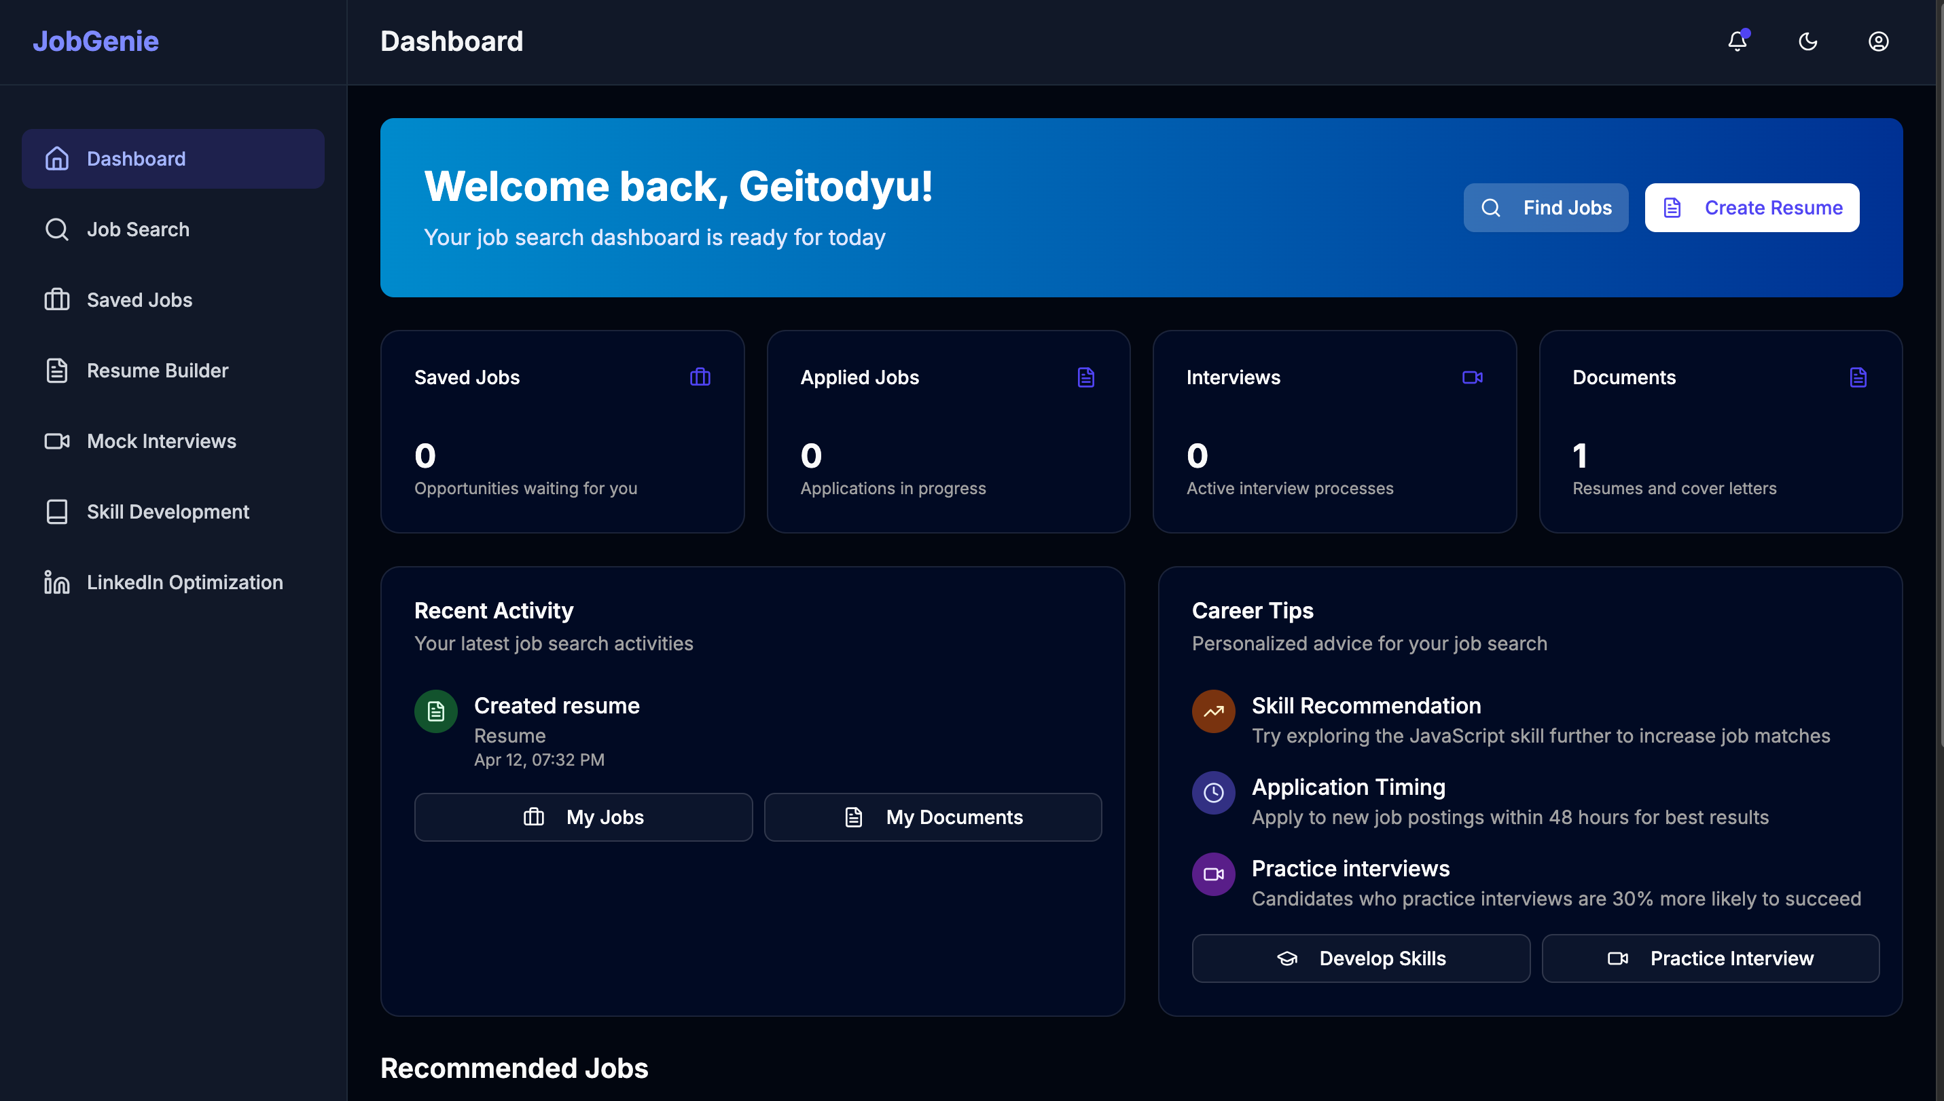Go to Resume Builder in the sidebar

coord(158,371)
